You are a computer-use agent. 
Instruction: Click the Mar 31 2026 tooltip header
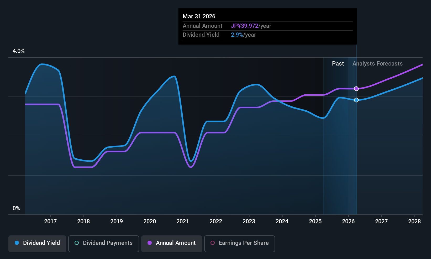pos(199,17)
